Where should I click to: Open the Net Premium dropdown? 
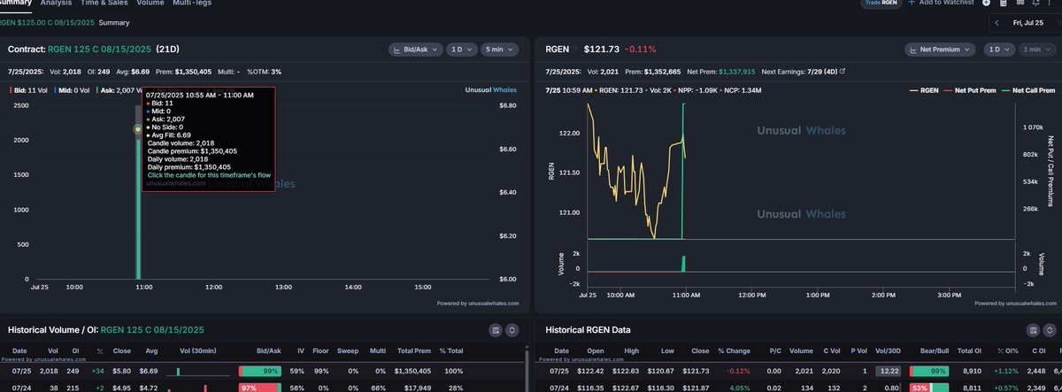pos(942,50)
